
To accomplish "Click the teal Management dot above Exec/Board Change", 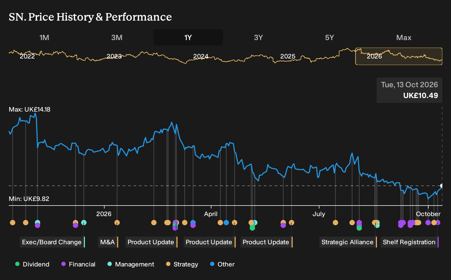I will (x=84, y=223).
